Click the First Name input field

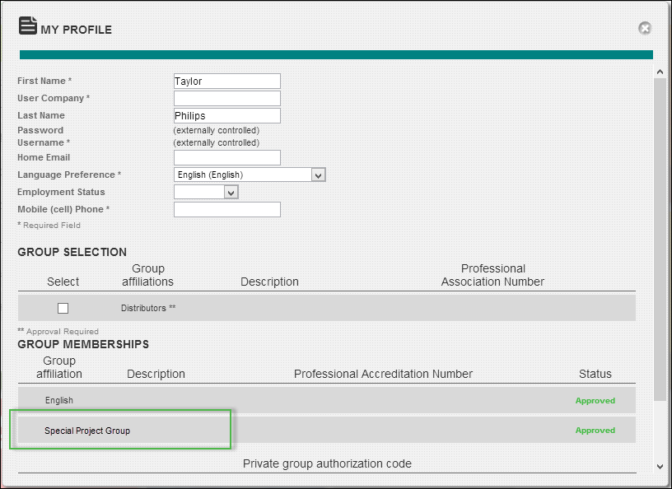(x=226, y=81)
